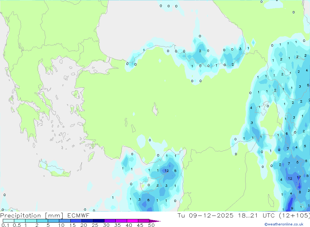
Task: Click the 25–30 mm dark blue legend segment
Action: click(99, 221)
